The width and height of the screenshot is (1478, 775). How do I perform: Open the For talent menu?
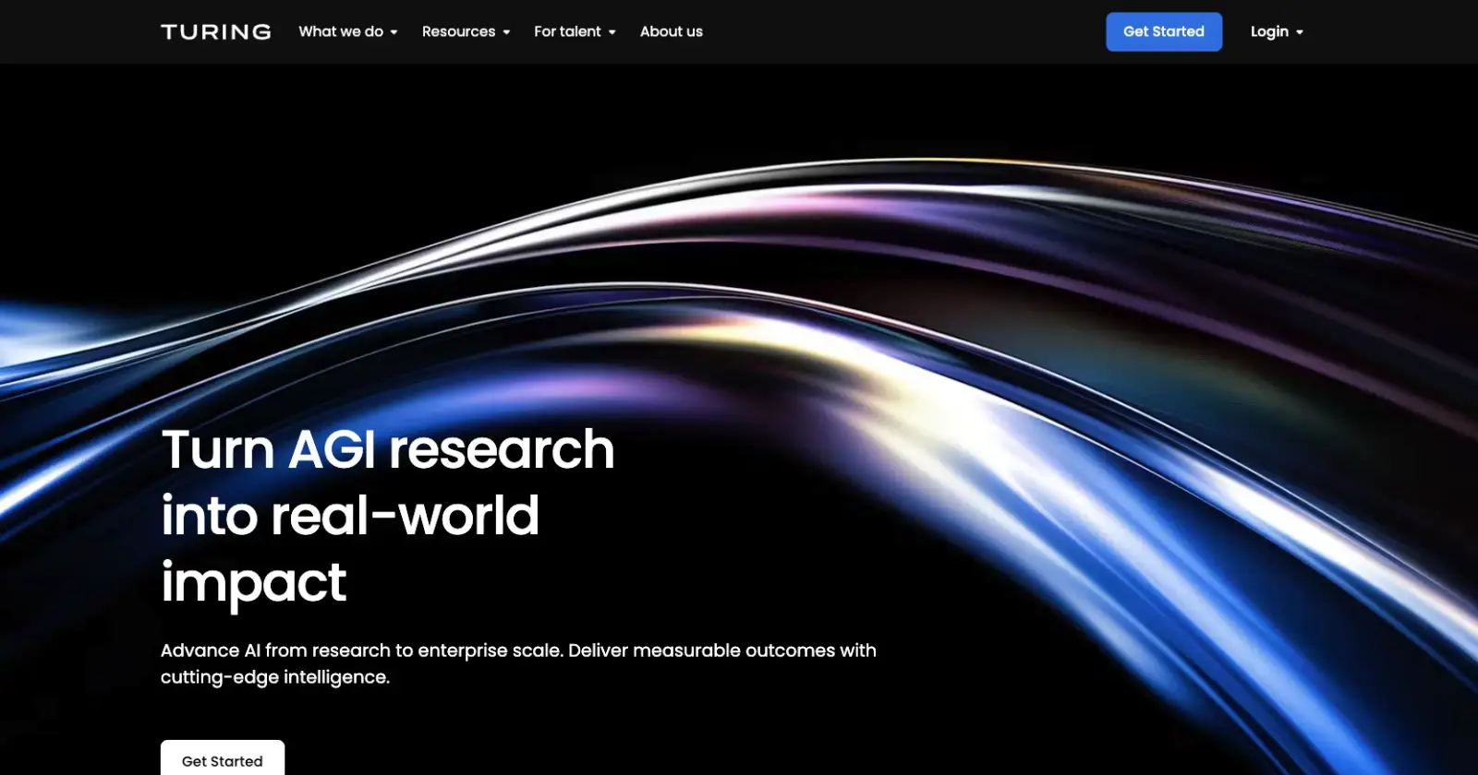click(566, 31)
